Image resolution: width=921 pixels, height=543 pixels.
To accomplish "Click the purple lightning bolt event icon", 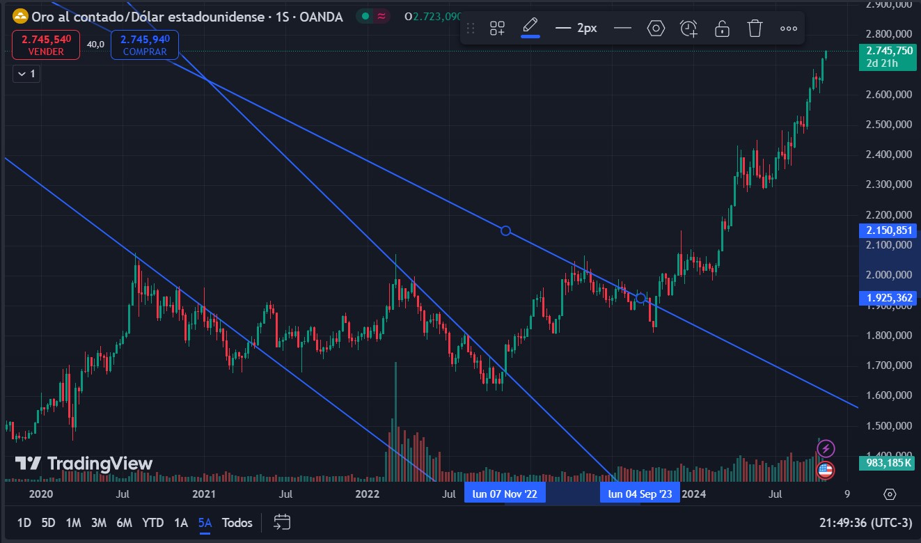I will click(825, 448).
